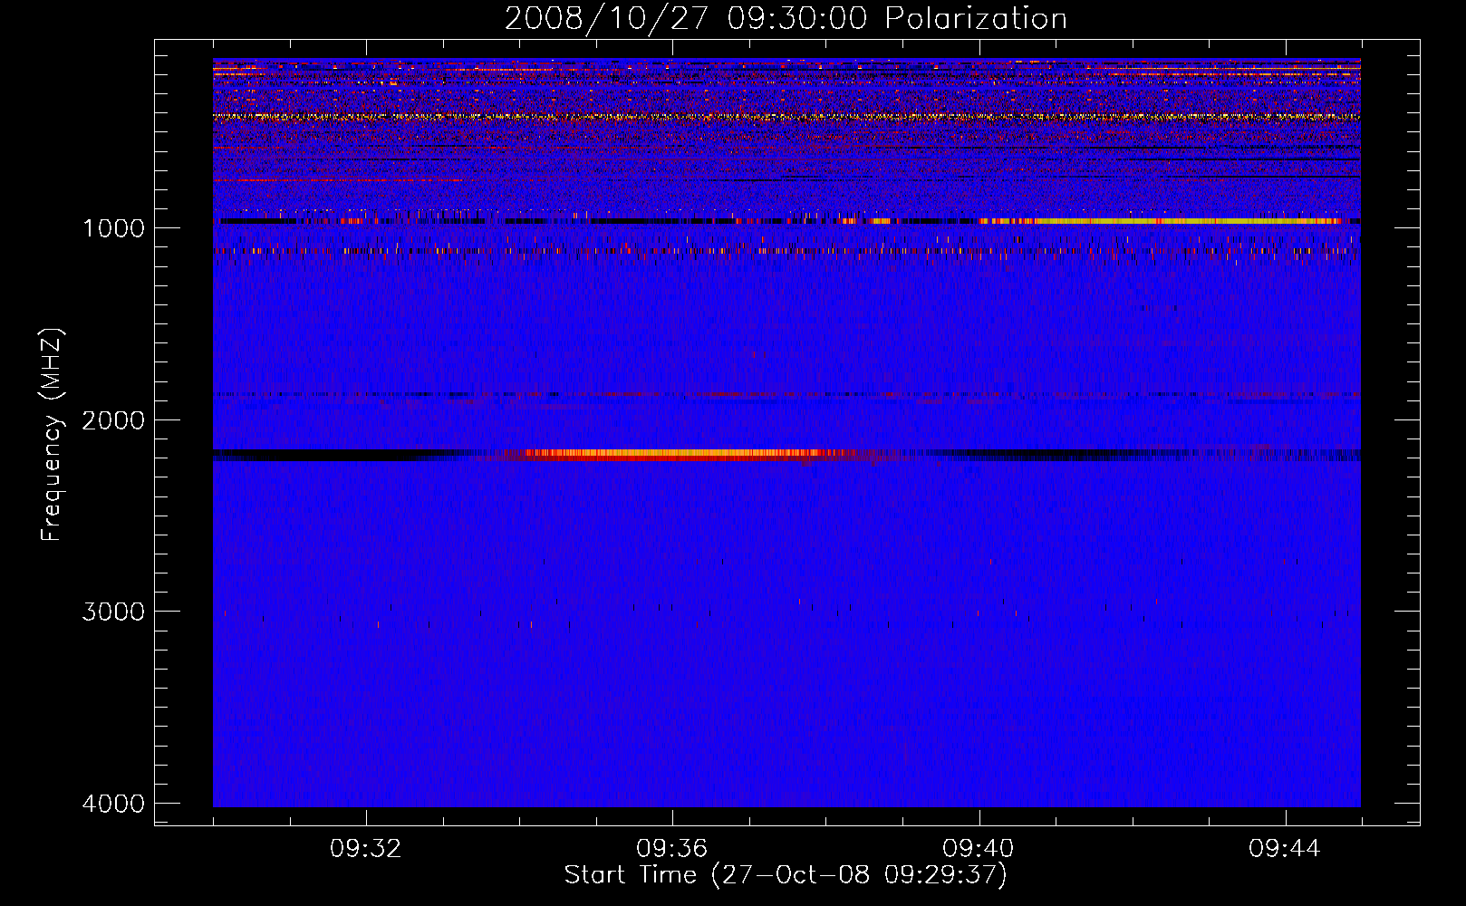
Task: Click the faint red horizontal line near 1900 MHz
Action: [786, 395]
